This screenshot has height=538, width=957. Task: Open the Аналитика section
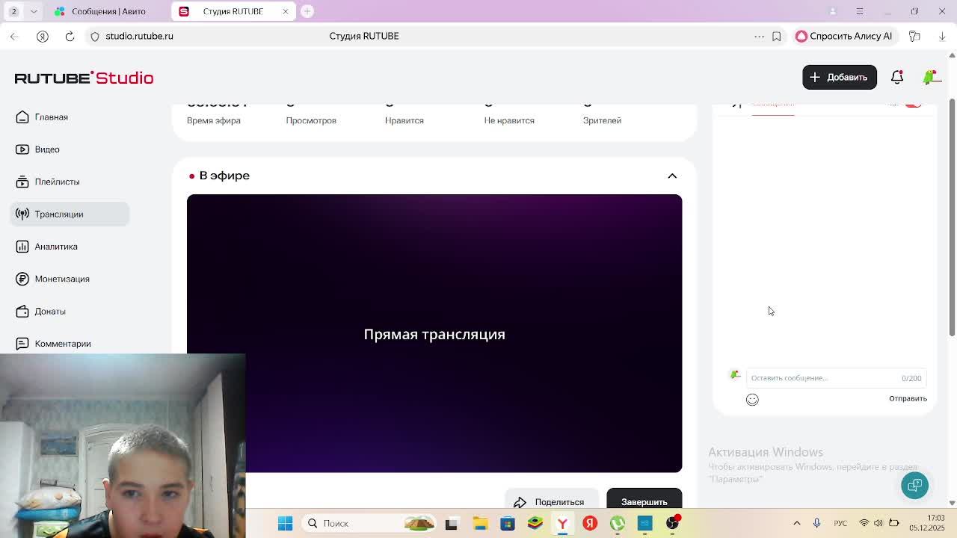pos(56,247)
